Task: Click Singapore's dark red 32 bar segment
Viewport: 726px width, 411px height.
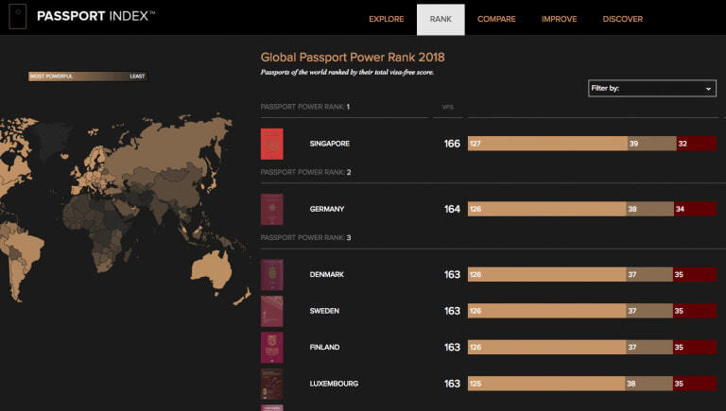Action: (696, 144)
